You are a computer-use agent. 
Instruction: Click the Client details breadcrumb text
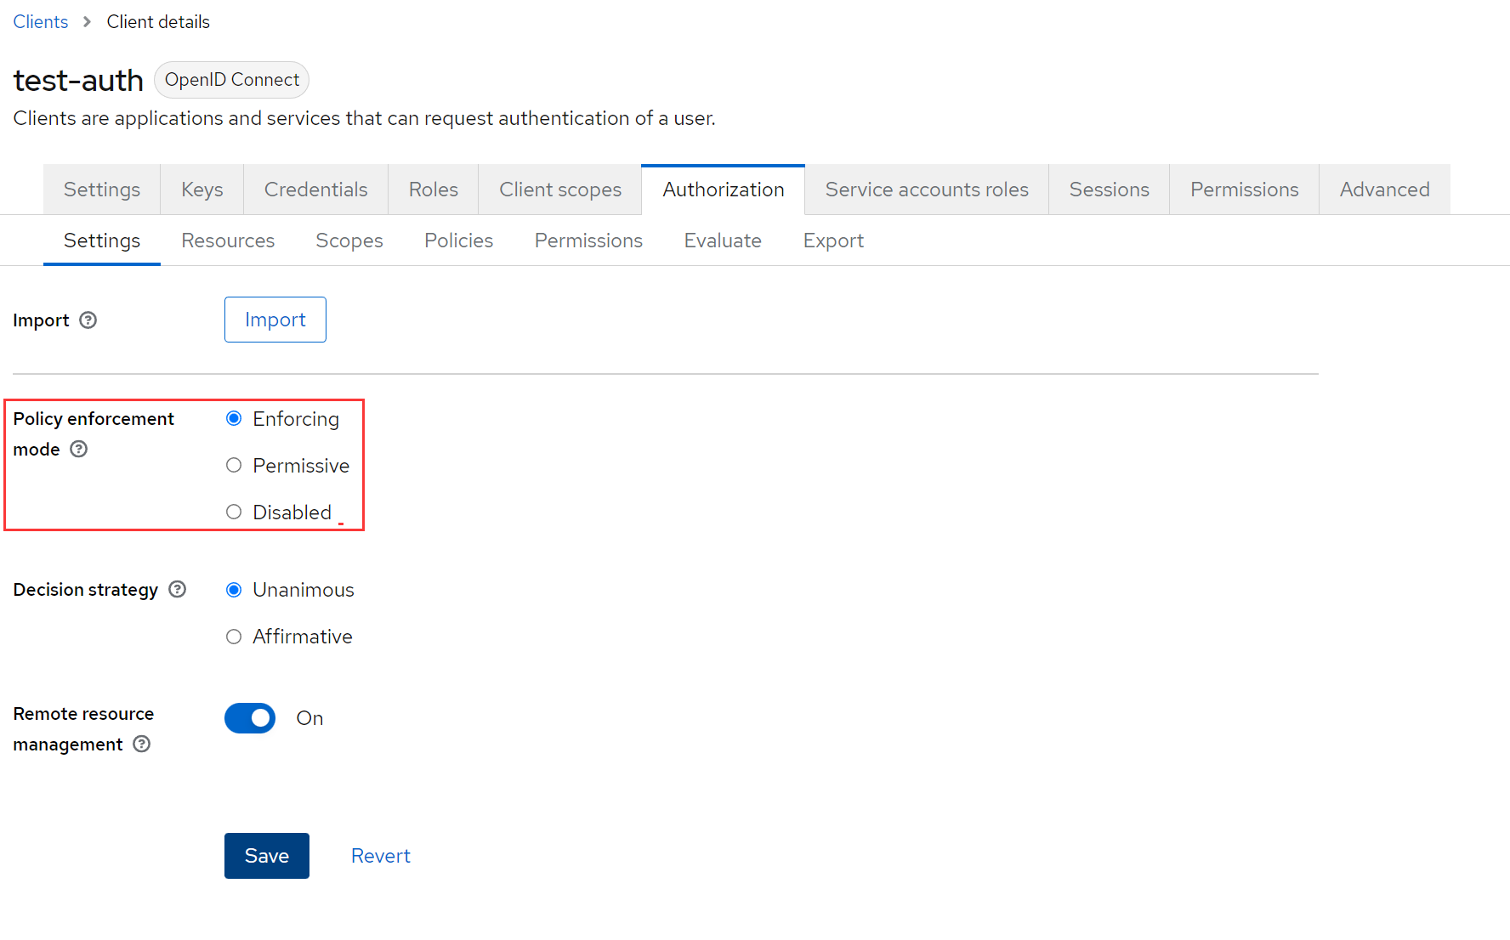click(158, 22)
